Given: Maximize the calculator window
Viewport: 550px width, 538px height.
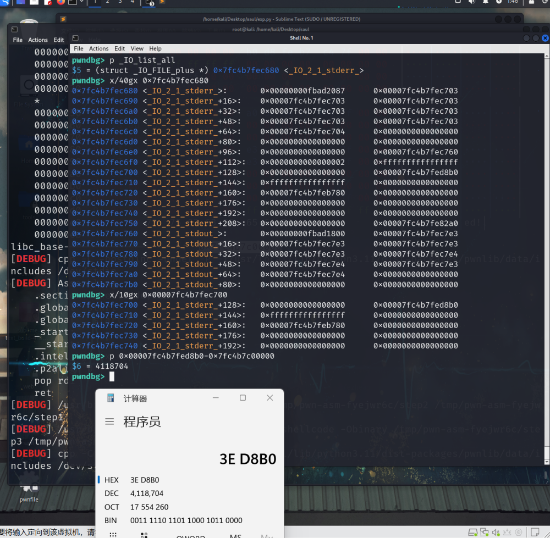Looking at the screenshot, I should click(x=243, y=398).
